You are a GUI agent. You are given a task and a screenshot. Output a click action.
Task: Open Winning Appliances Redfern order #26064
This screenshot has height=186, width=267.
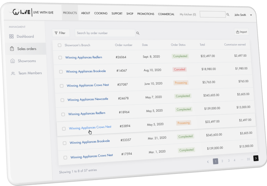[x=84, y=57]
